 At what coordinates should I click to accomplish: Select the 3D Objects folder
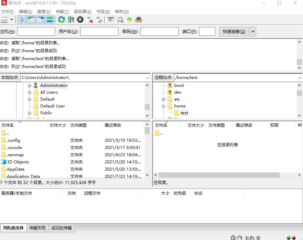(18, 162)
